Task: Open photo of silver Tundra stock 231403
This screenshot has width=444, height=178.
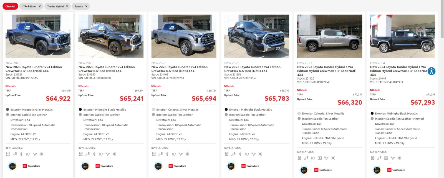Action: 184,36
